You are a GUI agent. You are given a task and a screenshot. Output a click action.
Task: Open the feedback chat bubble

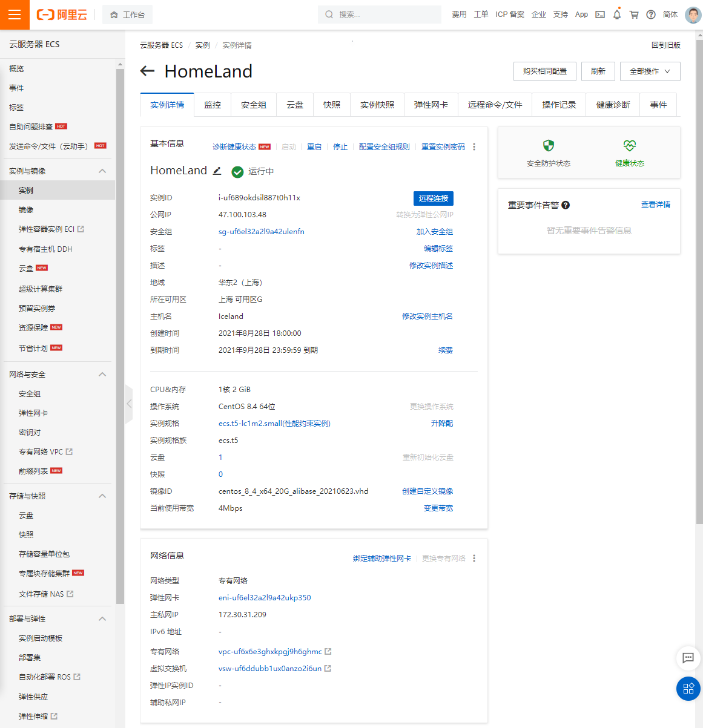click(688, 658)
